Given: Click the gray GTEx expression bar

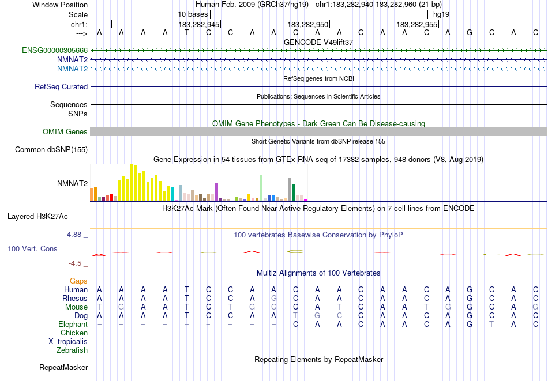Looking at the screenshot, I should 290,190.
